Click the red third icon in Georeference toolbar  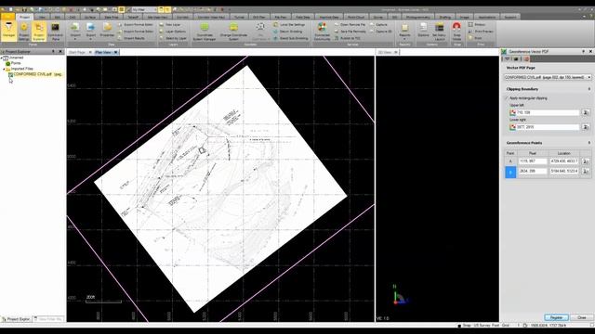pos(526,58)
